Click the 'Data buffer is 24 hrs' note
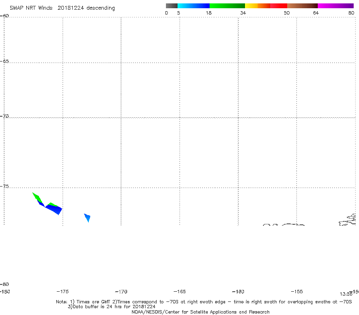The width and height of the screenshot is (359, 315). coord(112,307)
